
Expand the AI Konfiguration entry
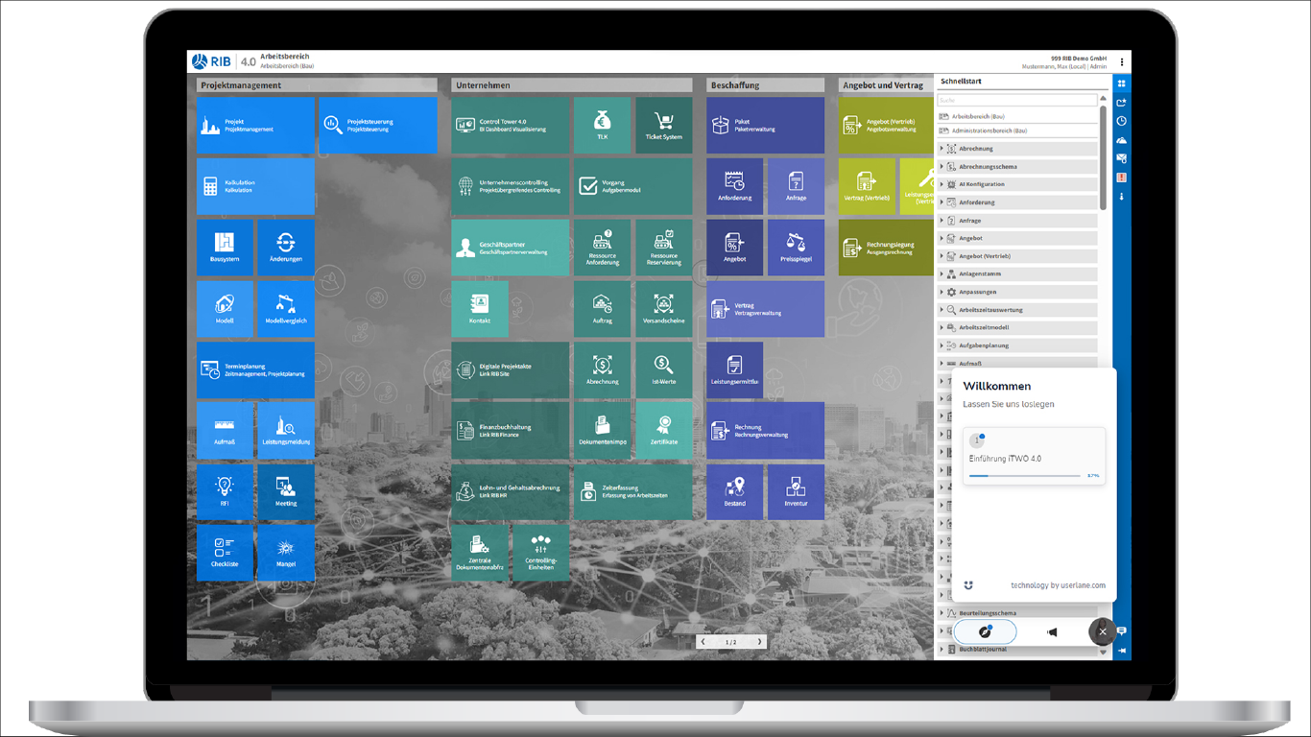(x=942, y=184)
